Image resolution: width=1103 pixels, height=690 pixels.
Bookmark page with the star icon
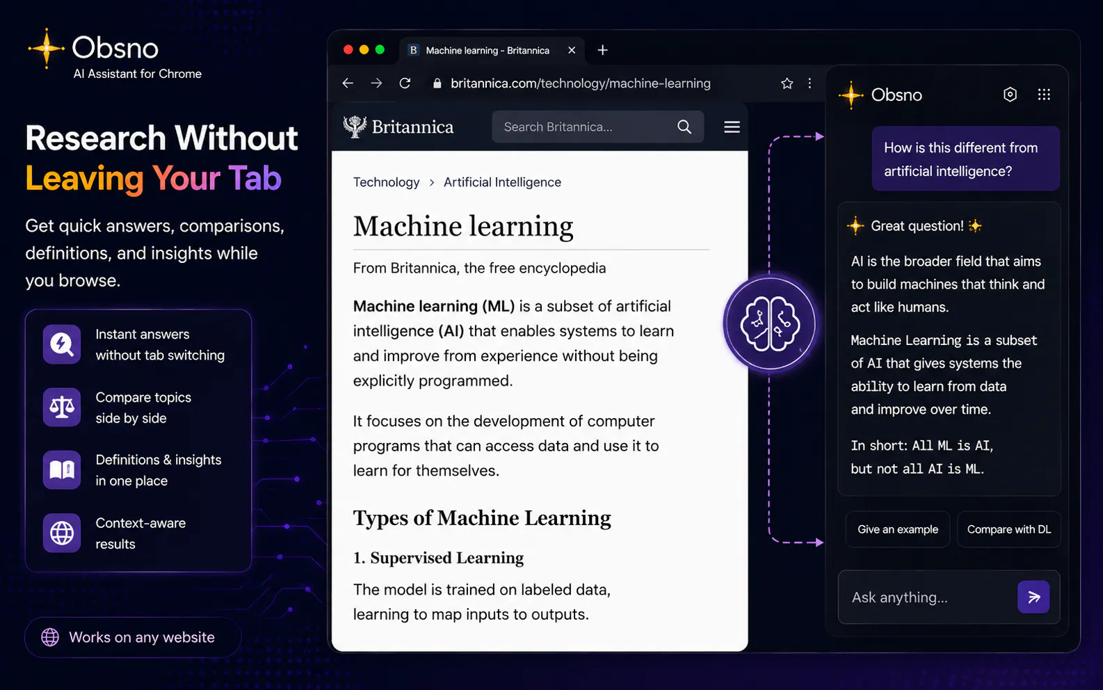(x=787, y=83)
